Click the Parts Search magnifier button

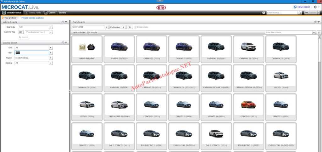click(x=130, y=27)
